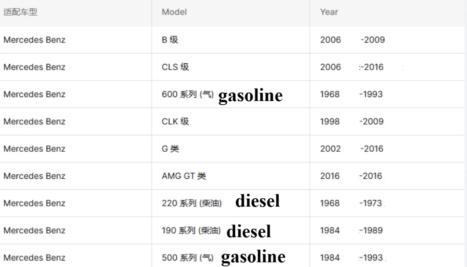Pick end year -2016 in CLS 级 row
Viewport: 467px width, 267px height.
[x=372, y=67]
